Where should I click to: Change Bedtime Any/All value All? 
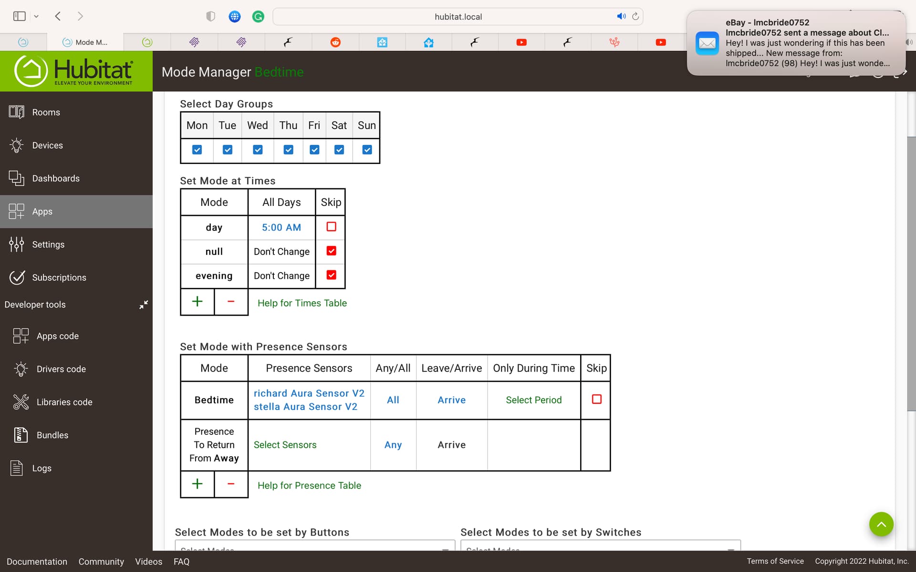pos(393,400)
